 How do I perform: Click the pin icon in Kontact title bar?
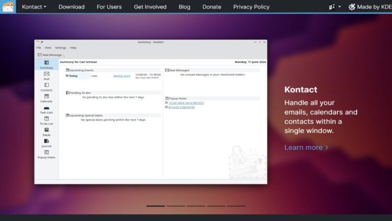tap(42, 42)
